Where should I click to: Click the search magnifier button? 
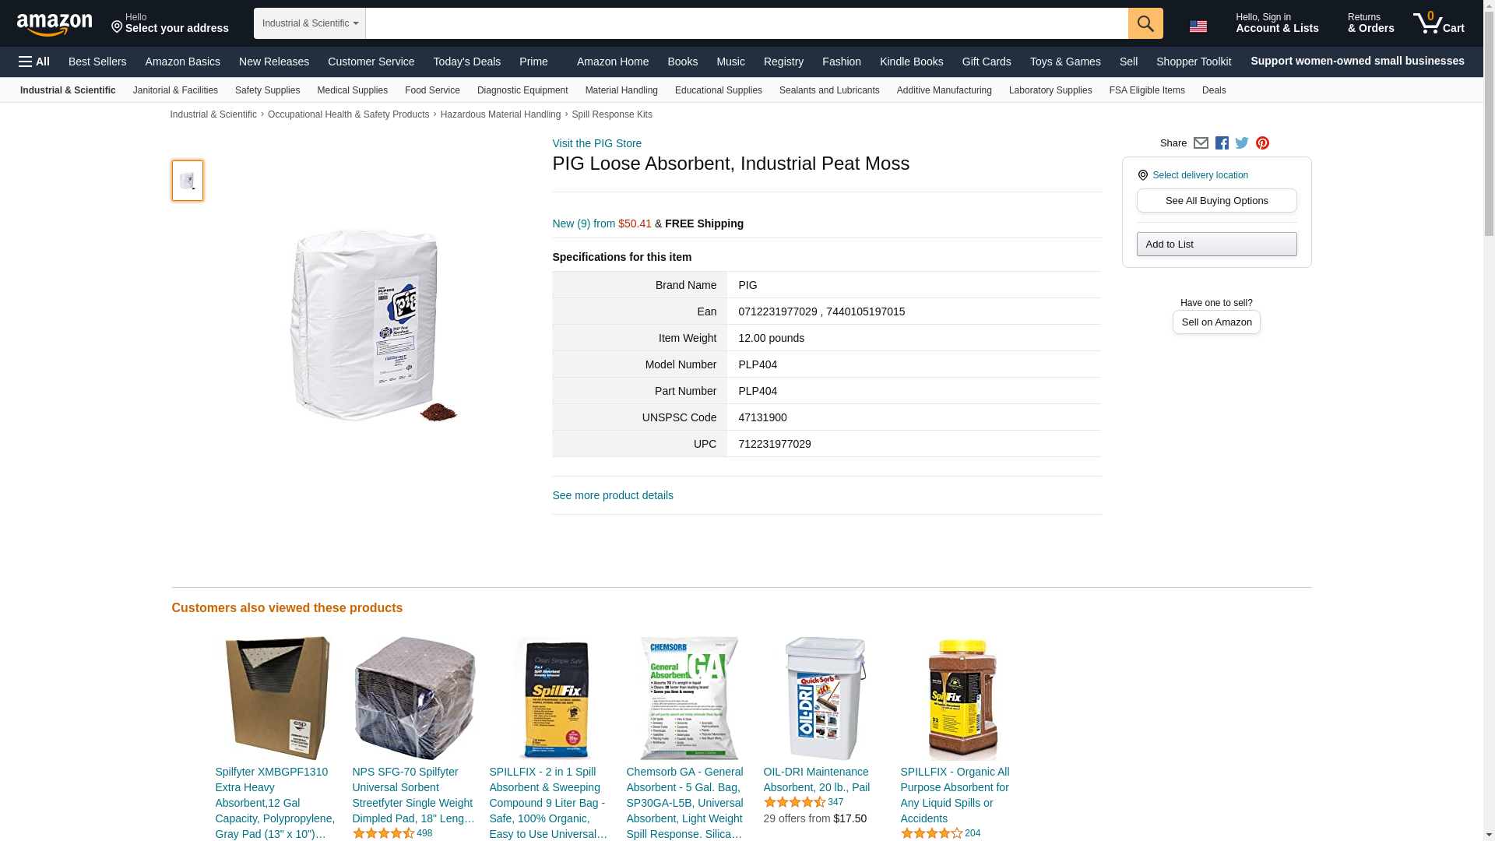coord(1145,23)
